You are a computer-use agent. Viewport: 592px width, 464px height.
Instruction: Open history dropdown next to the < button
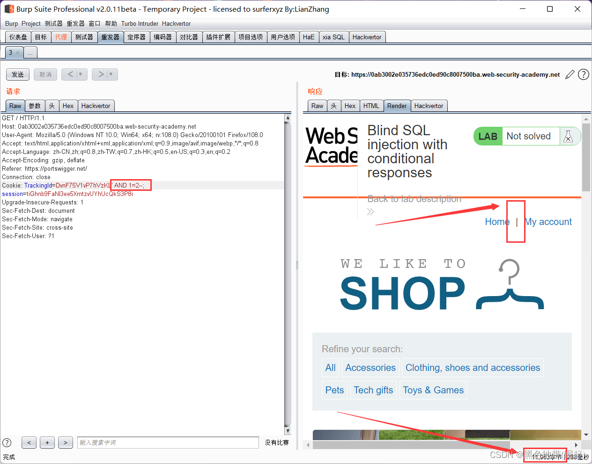[81, 74]
